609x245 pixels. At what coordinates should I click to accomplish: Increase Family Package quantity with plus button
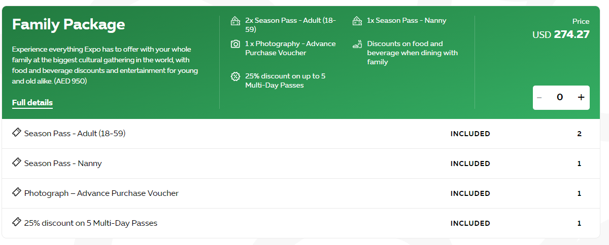click(581, 97)
